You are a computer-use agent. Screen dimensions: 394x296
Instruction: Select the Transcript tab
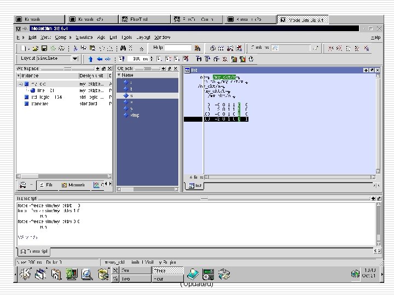pos(34,251)
